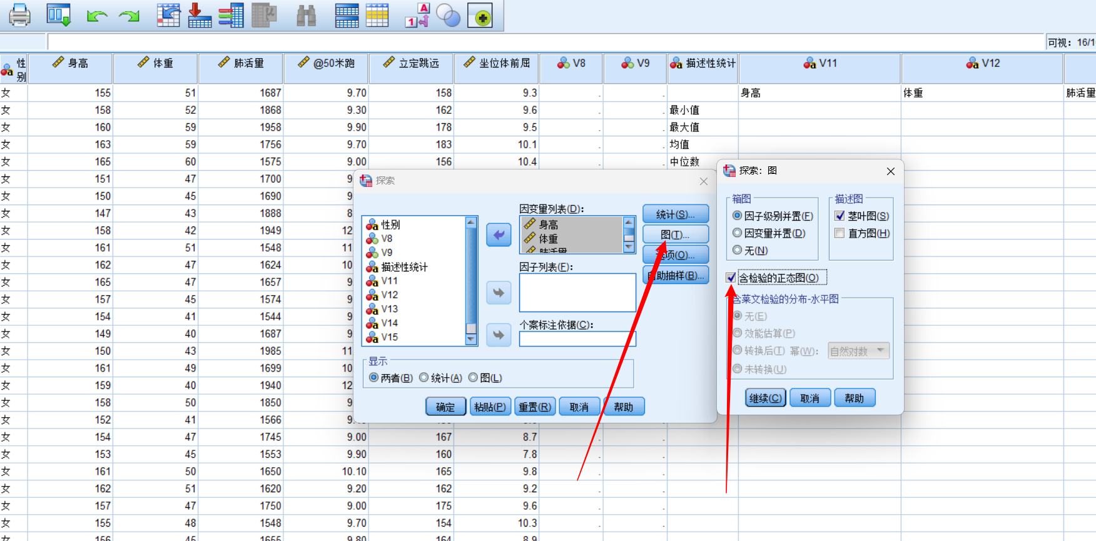The width and height of the screenshot is (1096, 541).
Task: Click the blue move-left arrow beside dependent list
Action: tap(499, 235)
